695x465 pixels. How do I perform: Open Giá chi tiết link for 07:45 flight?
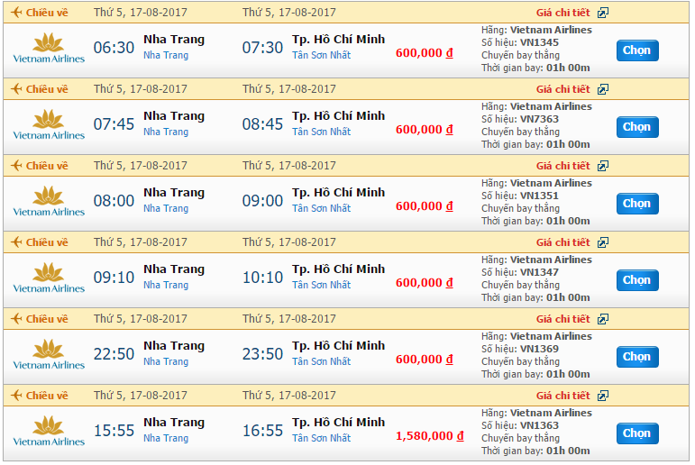562,89
